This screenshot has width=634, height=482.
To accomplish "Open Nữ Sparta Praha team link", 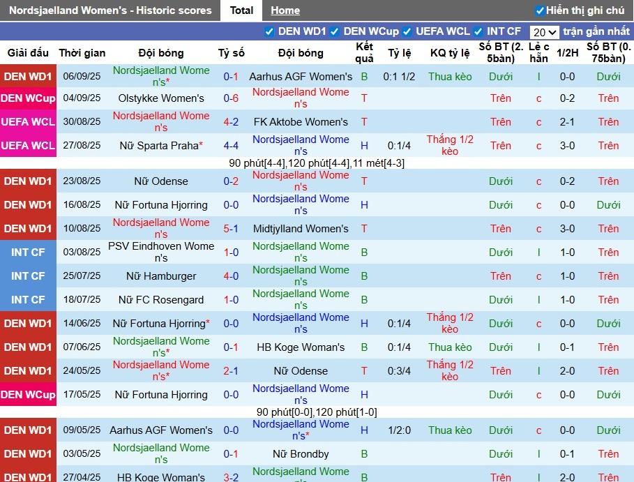I will (159, 146).
